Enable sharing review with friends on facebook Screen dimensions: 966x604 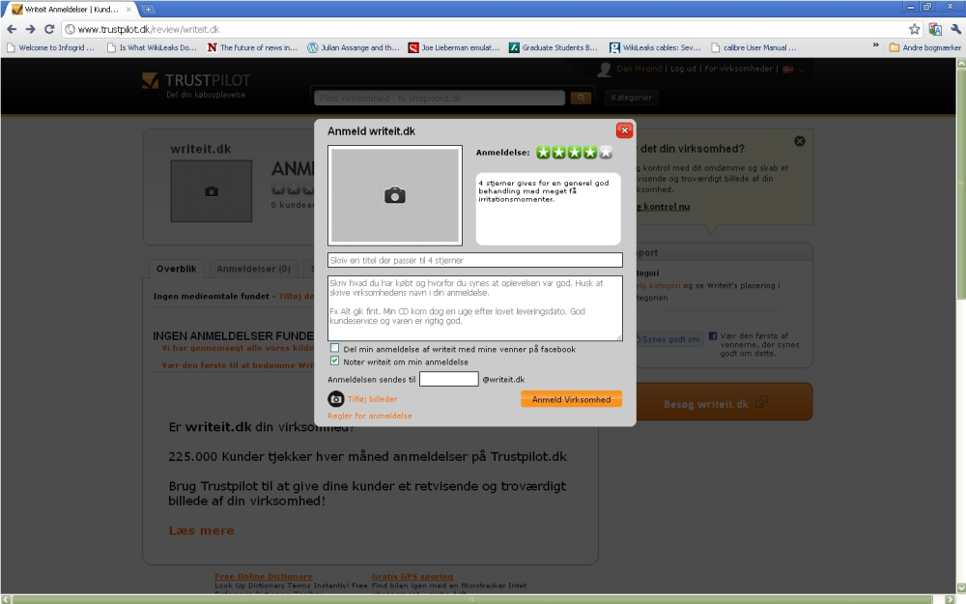coord(334,348)
